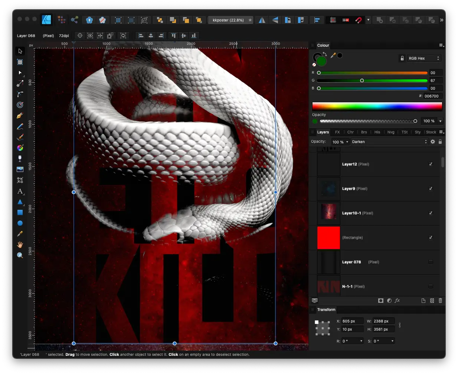Open the Stock panel tab
The height and width of the screenshot is (374, 458).
click(431, 132)
